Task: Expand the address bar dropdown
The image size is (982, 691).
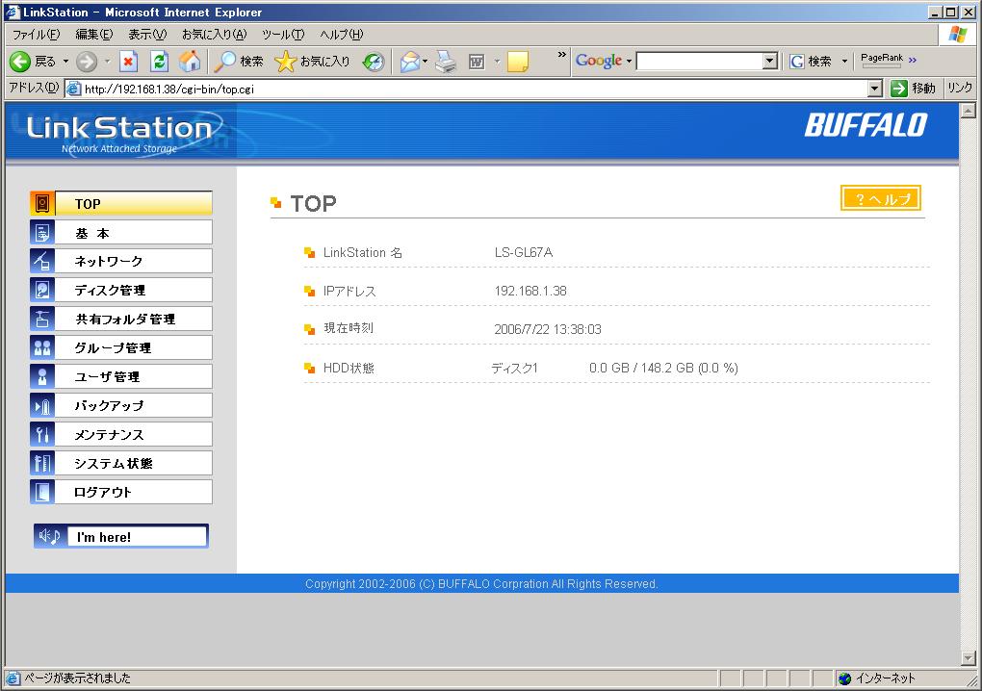Action: 874,89
